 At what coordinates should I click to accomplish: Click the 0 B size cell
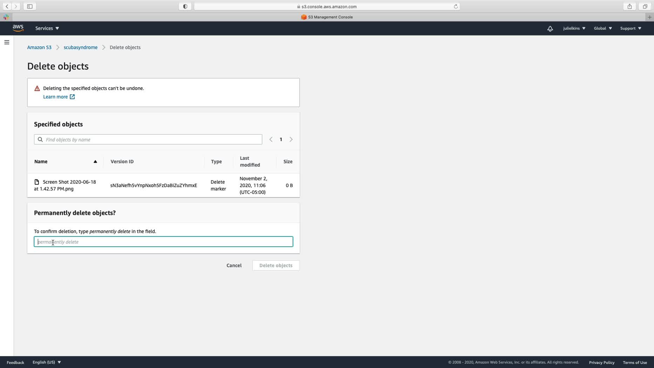(x=289, y=185)
